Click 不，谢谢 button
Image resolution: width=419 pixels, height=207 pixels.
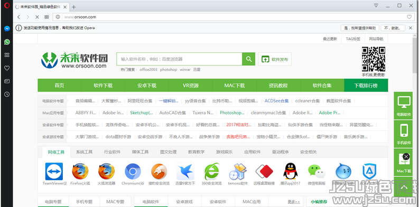[x=393, y=28]
